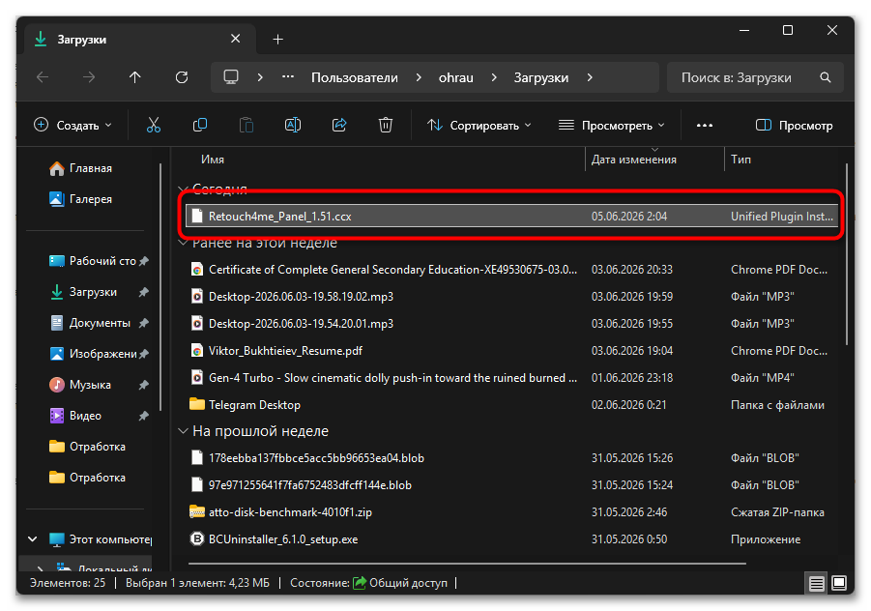
Task: Collapse the На прошлой неделе group
Action: (183, 431)
